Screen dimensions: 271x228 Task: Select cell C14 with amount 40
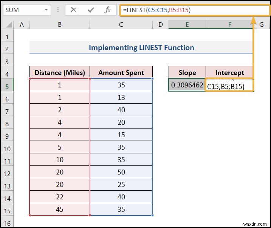point(121,197)
